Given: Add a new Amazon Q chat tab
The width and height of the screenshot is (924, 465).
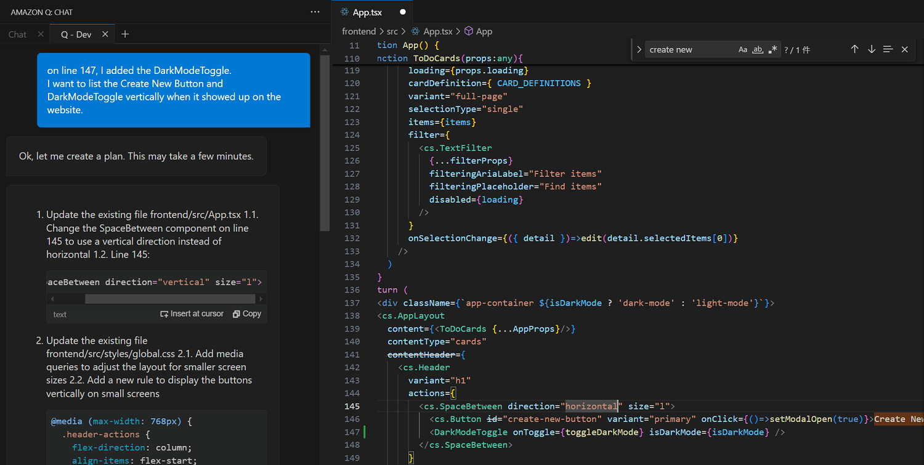Looking at the screenshot, I should [x=125, y=34].
